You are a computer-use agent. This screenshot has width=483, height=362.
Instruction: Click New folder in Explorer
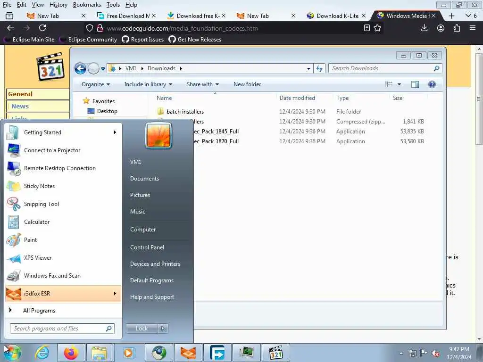pos(247,84)
